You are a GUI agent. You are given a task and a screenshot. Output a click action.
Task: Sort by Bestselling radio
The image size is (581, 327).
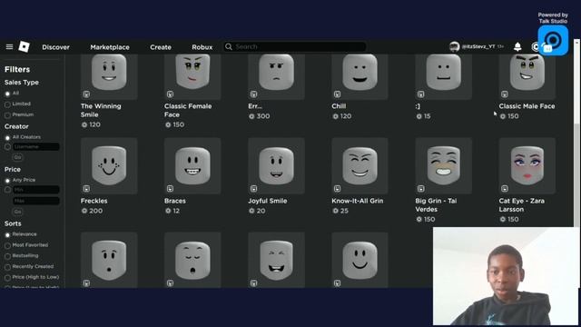(7, 256)
